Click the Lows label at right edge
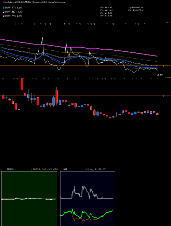 coord(168,77)
